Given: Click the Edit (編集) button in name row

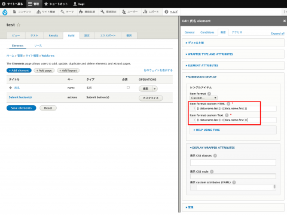Looking at the screenshot, I should pyautogui.click(x=145, y=88).
